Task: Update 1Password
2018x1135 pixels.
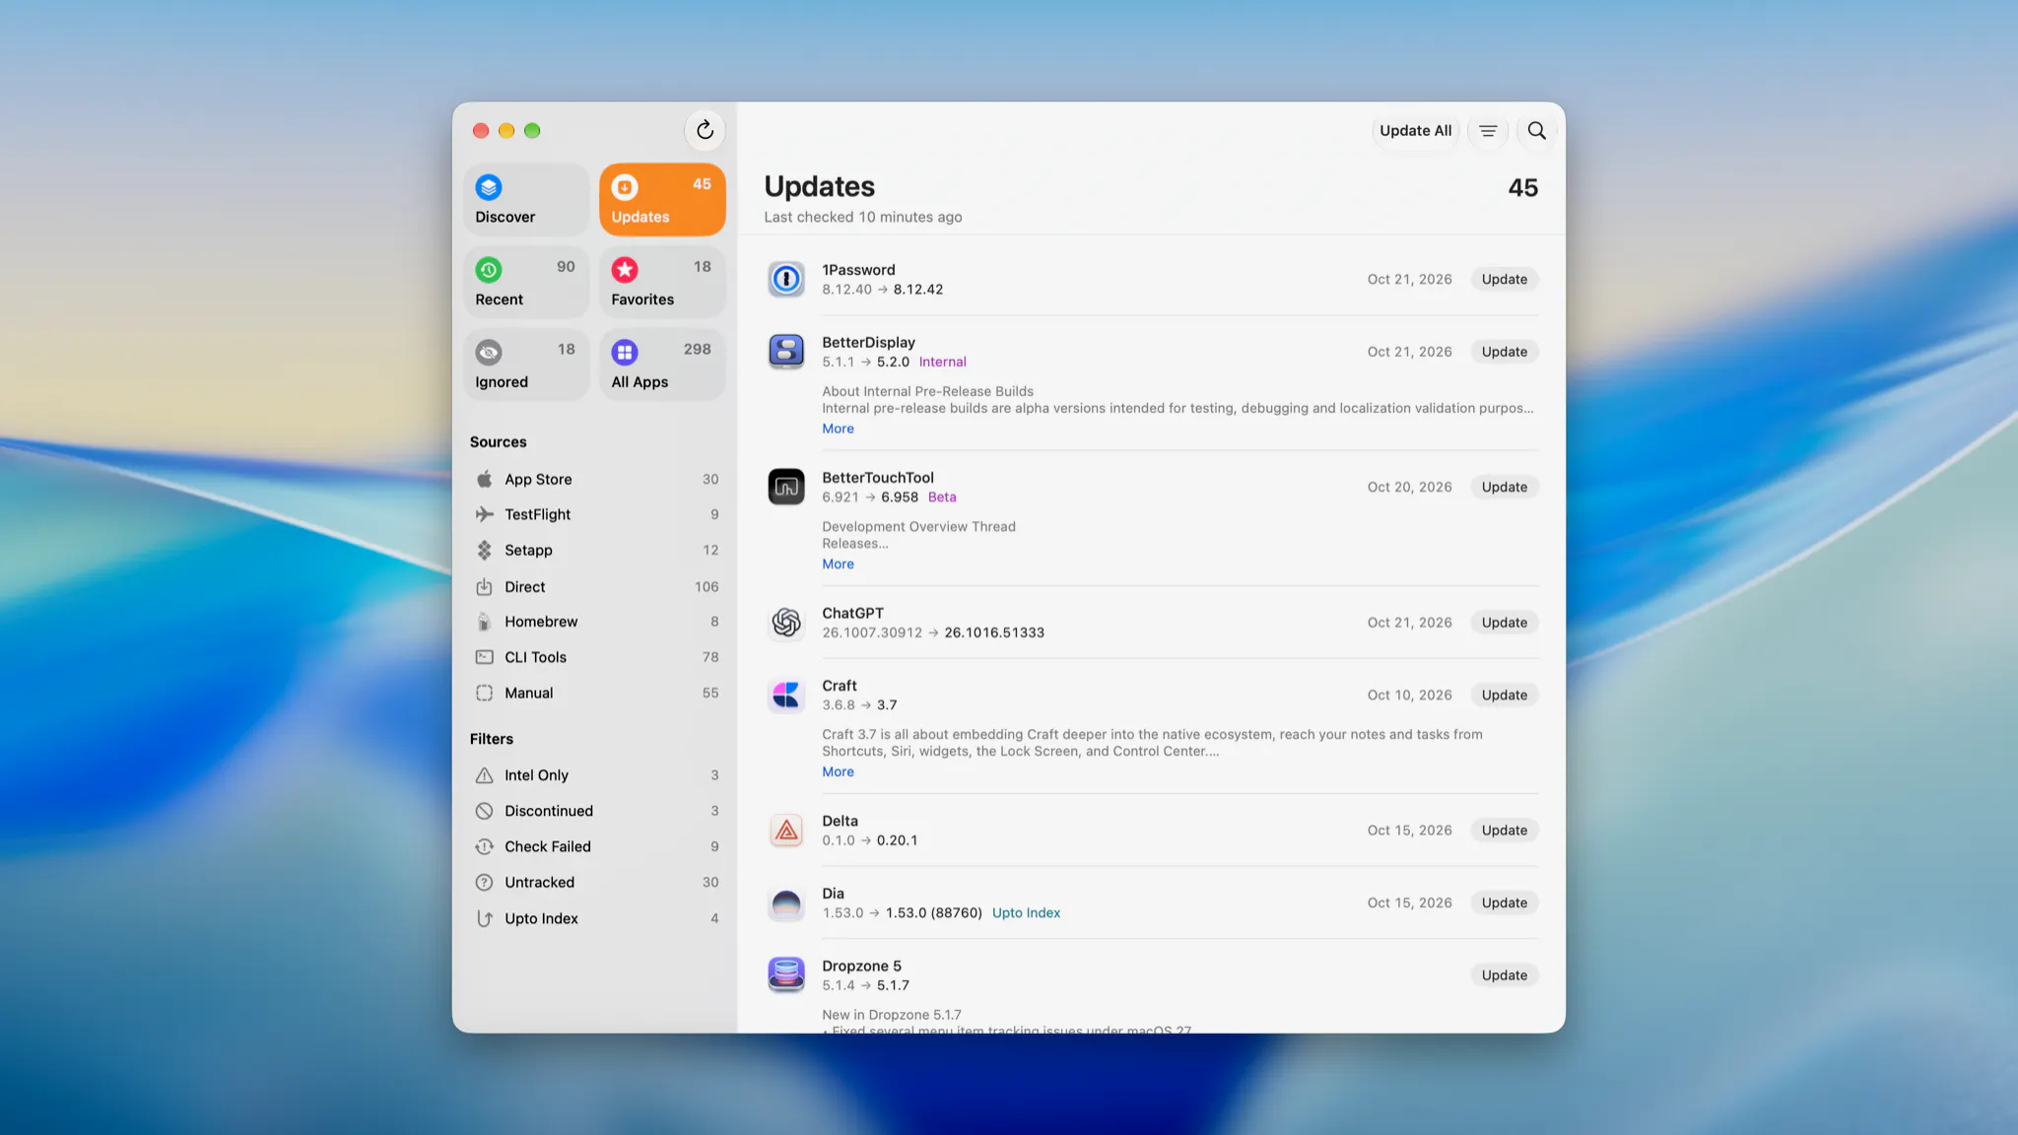Action: pos(1504,279)
